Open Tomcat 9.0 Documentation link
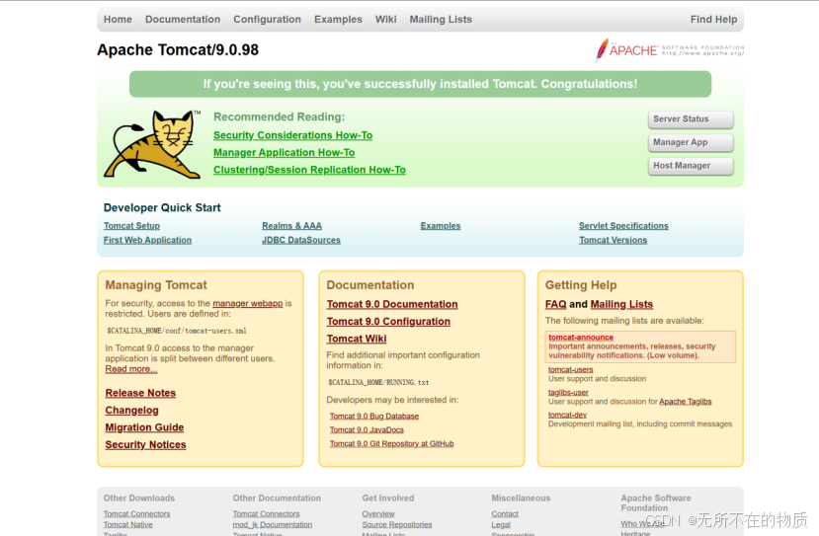This screenshot has width=819, height=536. point(392,304)
